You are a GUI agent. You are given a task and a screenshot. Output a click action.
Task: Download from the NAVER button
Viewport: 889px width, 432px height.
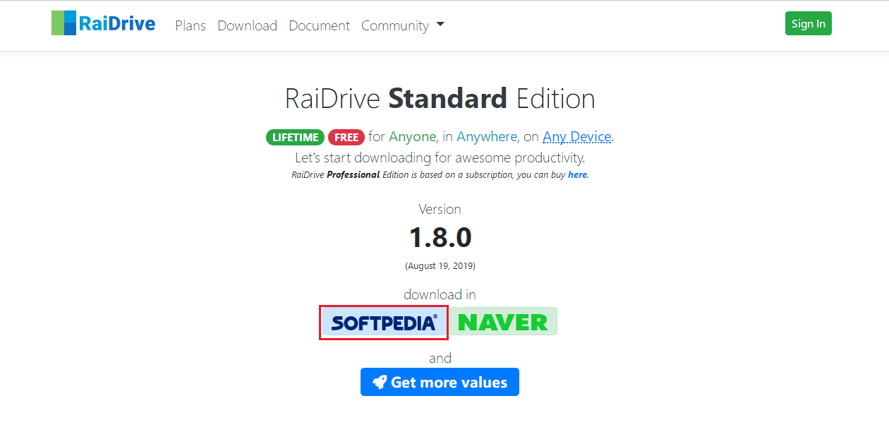(503, 322)
